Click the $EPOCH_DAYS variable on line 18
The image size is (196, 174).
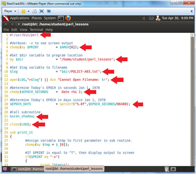click(20, 104)
